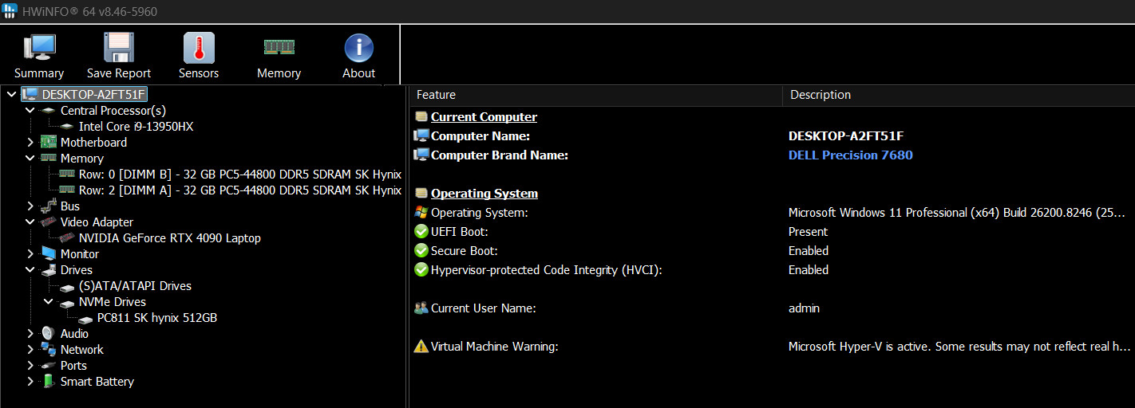Click the HWiNFO app icon in title bar
This screenshot has width=1135, height=408.
click(x=10, y=11)
